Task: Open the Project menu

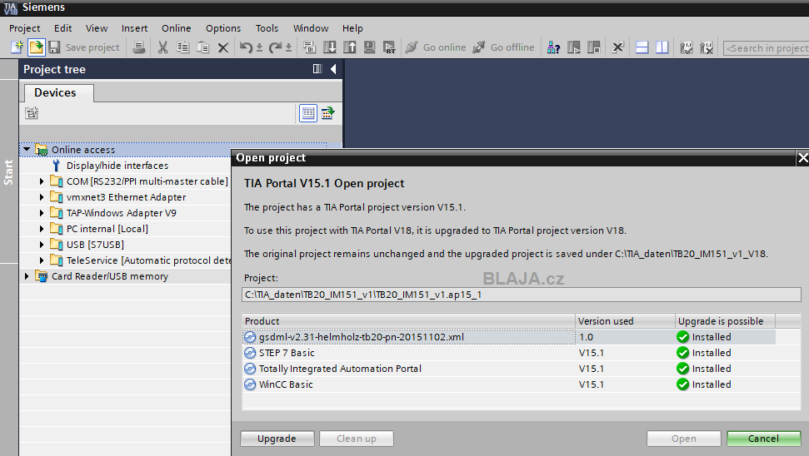Action: click(x=24, y=28)
